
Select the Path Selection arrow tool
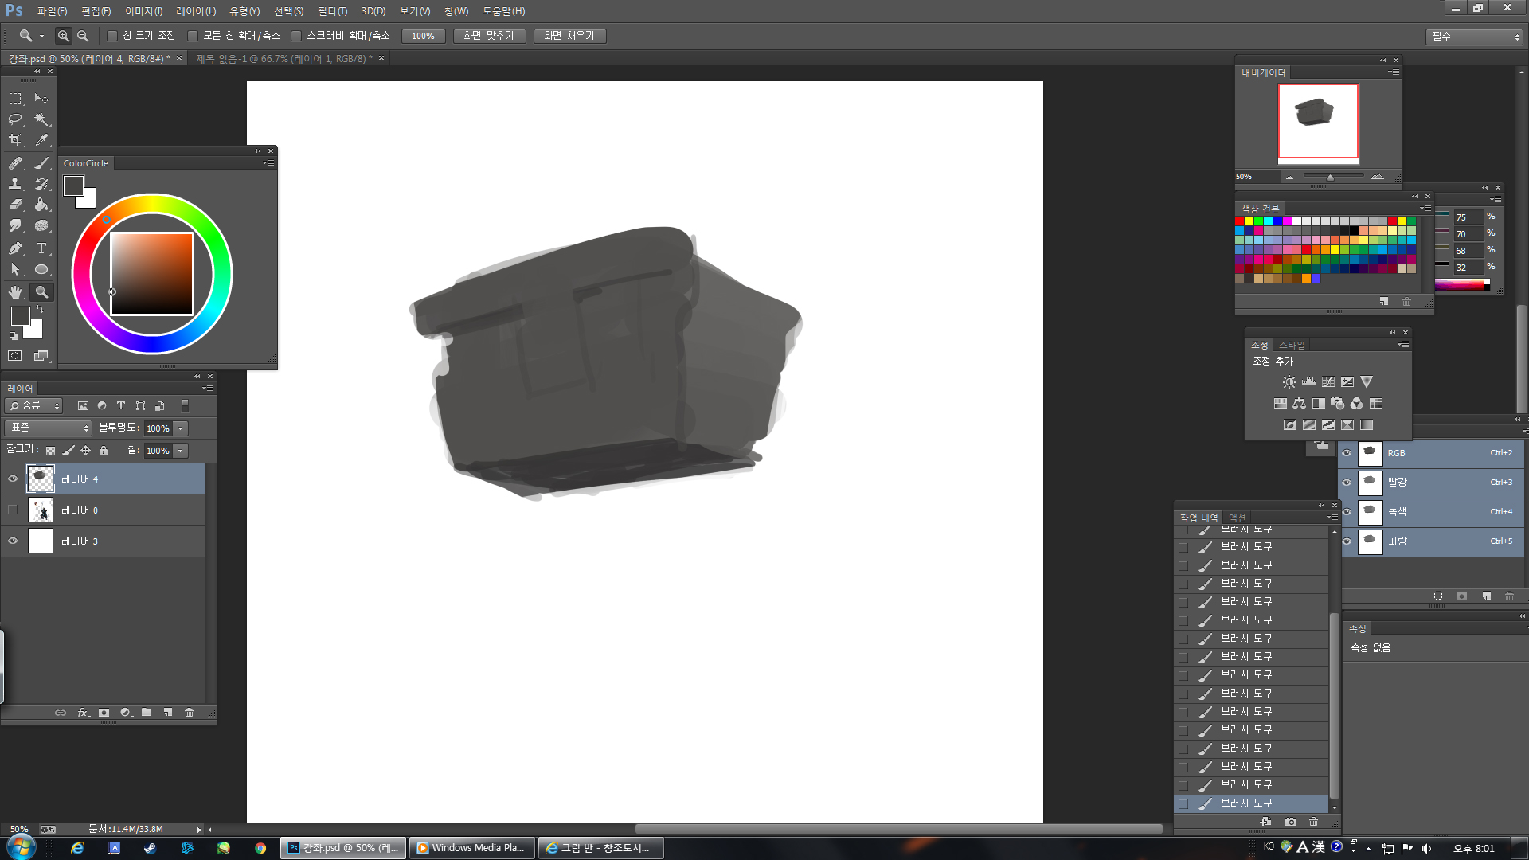tap(15, 270)
